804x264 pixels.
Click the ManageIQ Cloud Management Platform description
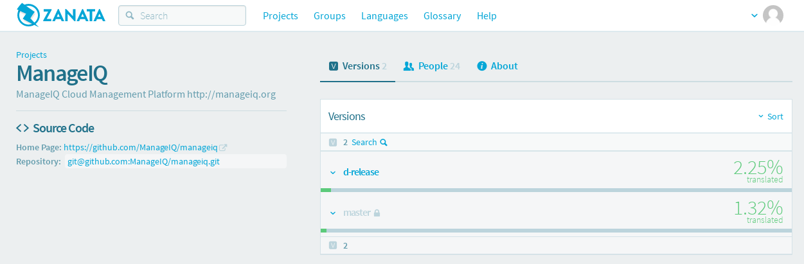pyautogui.click(x=146, y=94)
